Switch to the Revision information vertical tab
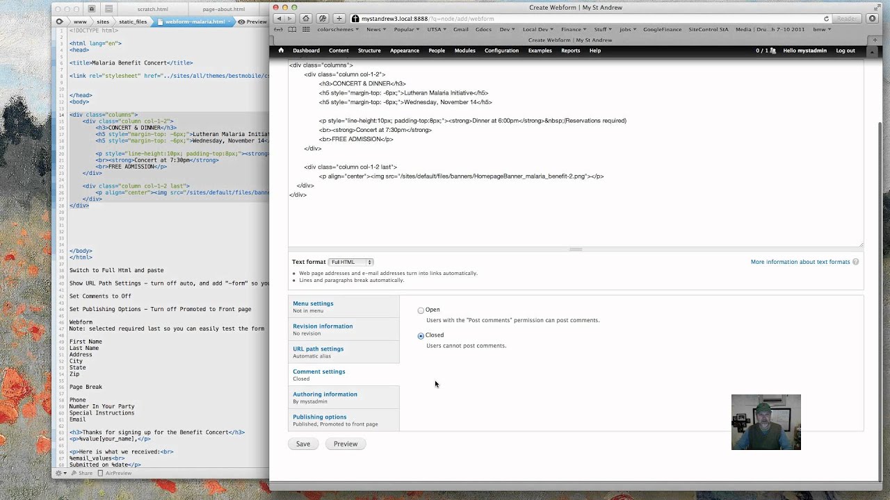This screenshot has height=500, width=890. pyautogui.click(x=343, y=329)
